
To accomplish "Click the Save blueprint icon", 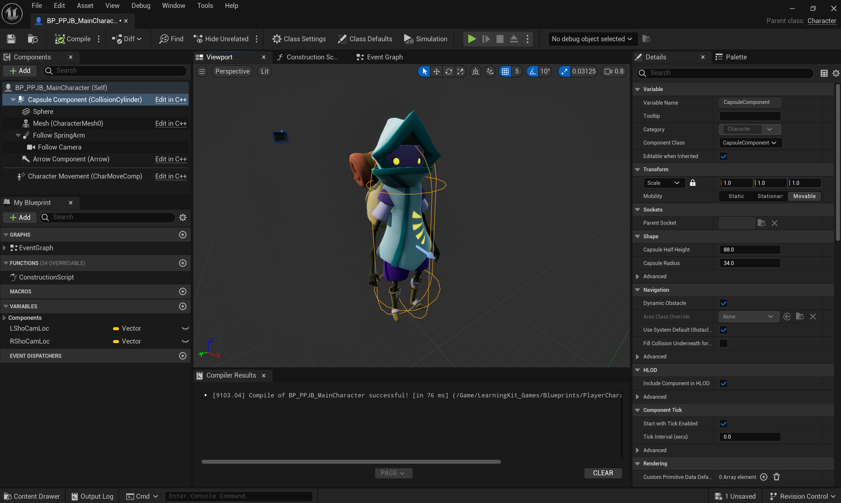I will coord(11,39).
